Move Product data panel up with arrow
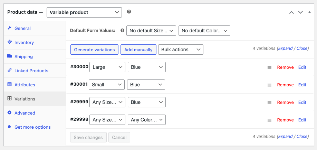317x150 pixels. coord(291,12)
